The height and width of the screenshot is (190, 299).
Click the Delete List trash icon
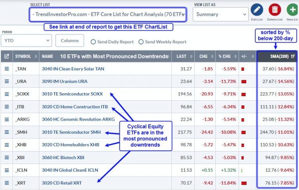[275, 9]
